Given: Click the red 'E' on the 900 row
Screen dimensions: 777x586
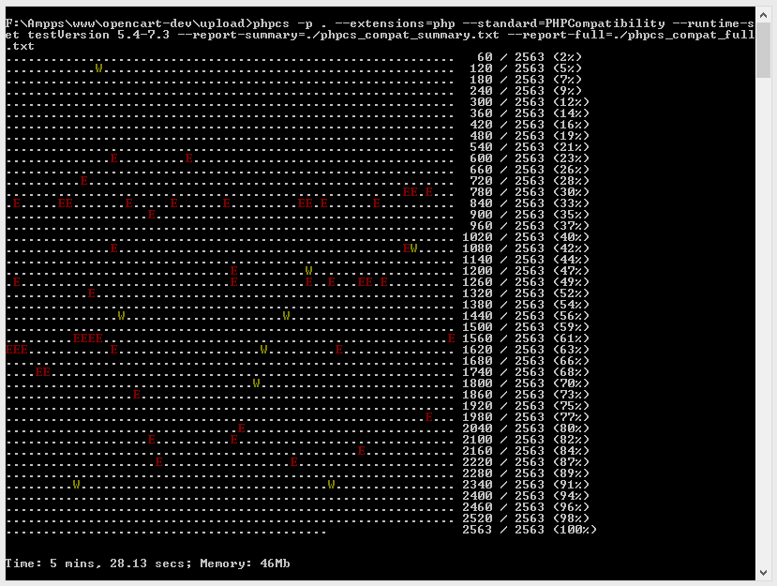Looking at the screenshot, I should click(x=151, y=214).
